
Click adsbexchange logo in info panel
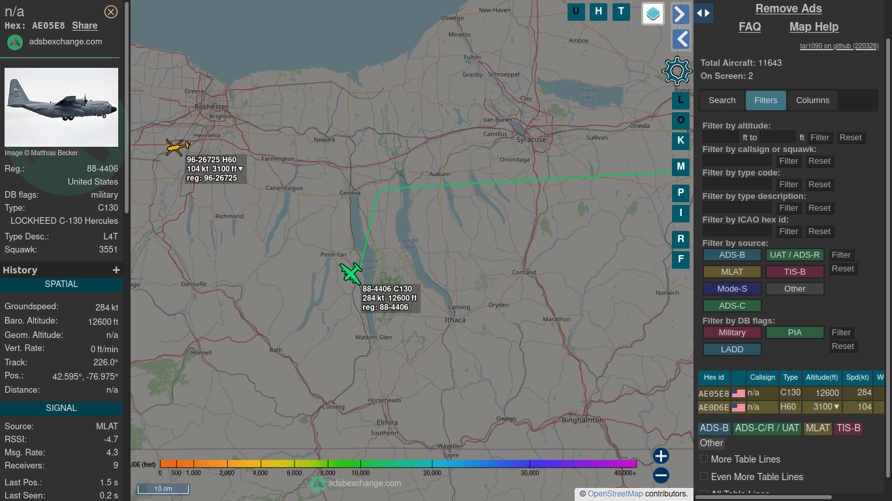click(x=15, y=42)
